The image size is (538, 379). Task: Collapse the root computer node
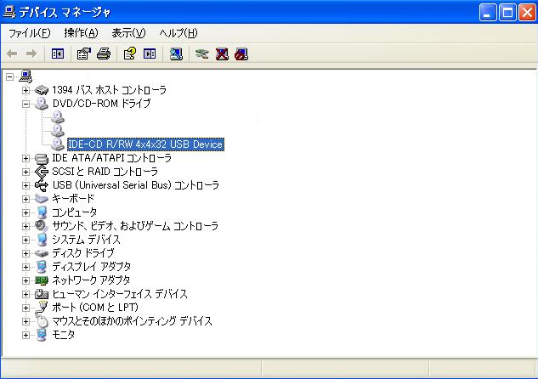tap(10, 76)
